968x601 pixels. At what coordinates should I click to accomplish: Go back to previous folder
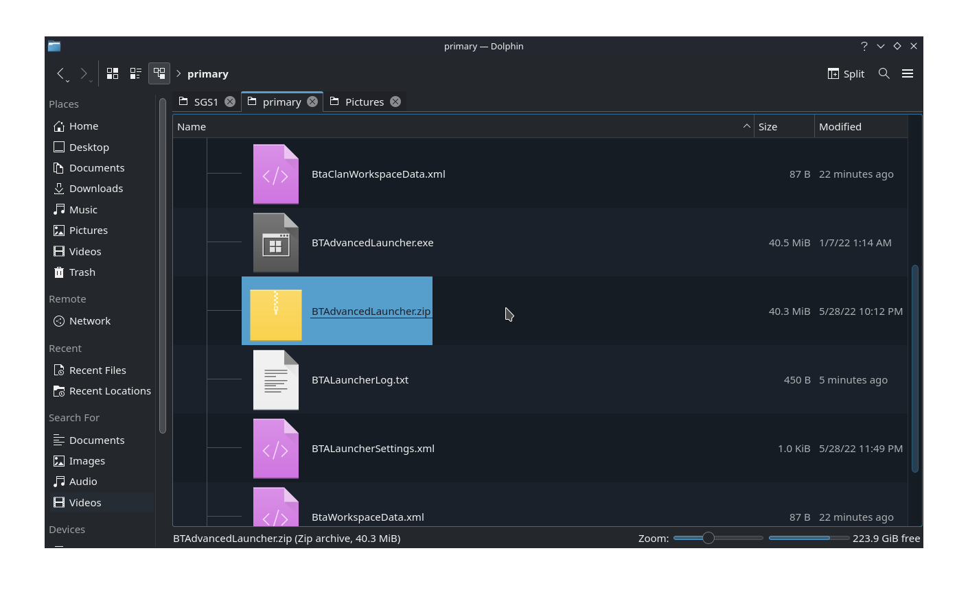[60, 73]
